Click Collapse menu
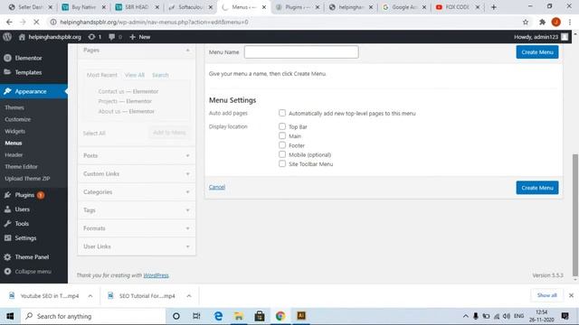579x325 pixels. pyautogui.click(x=33, y=272)
